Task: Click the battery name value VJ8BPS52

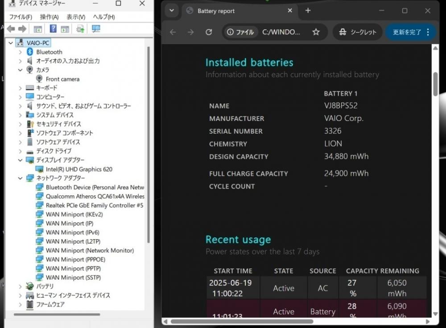Action: click(341, 106)
